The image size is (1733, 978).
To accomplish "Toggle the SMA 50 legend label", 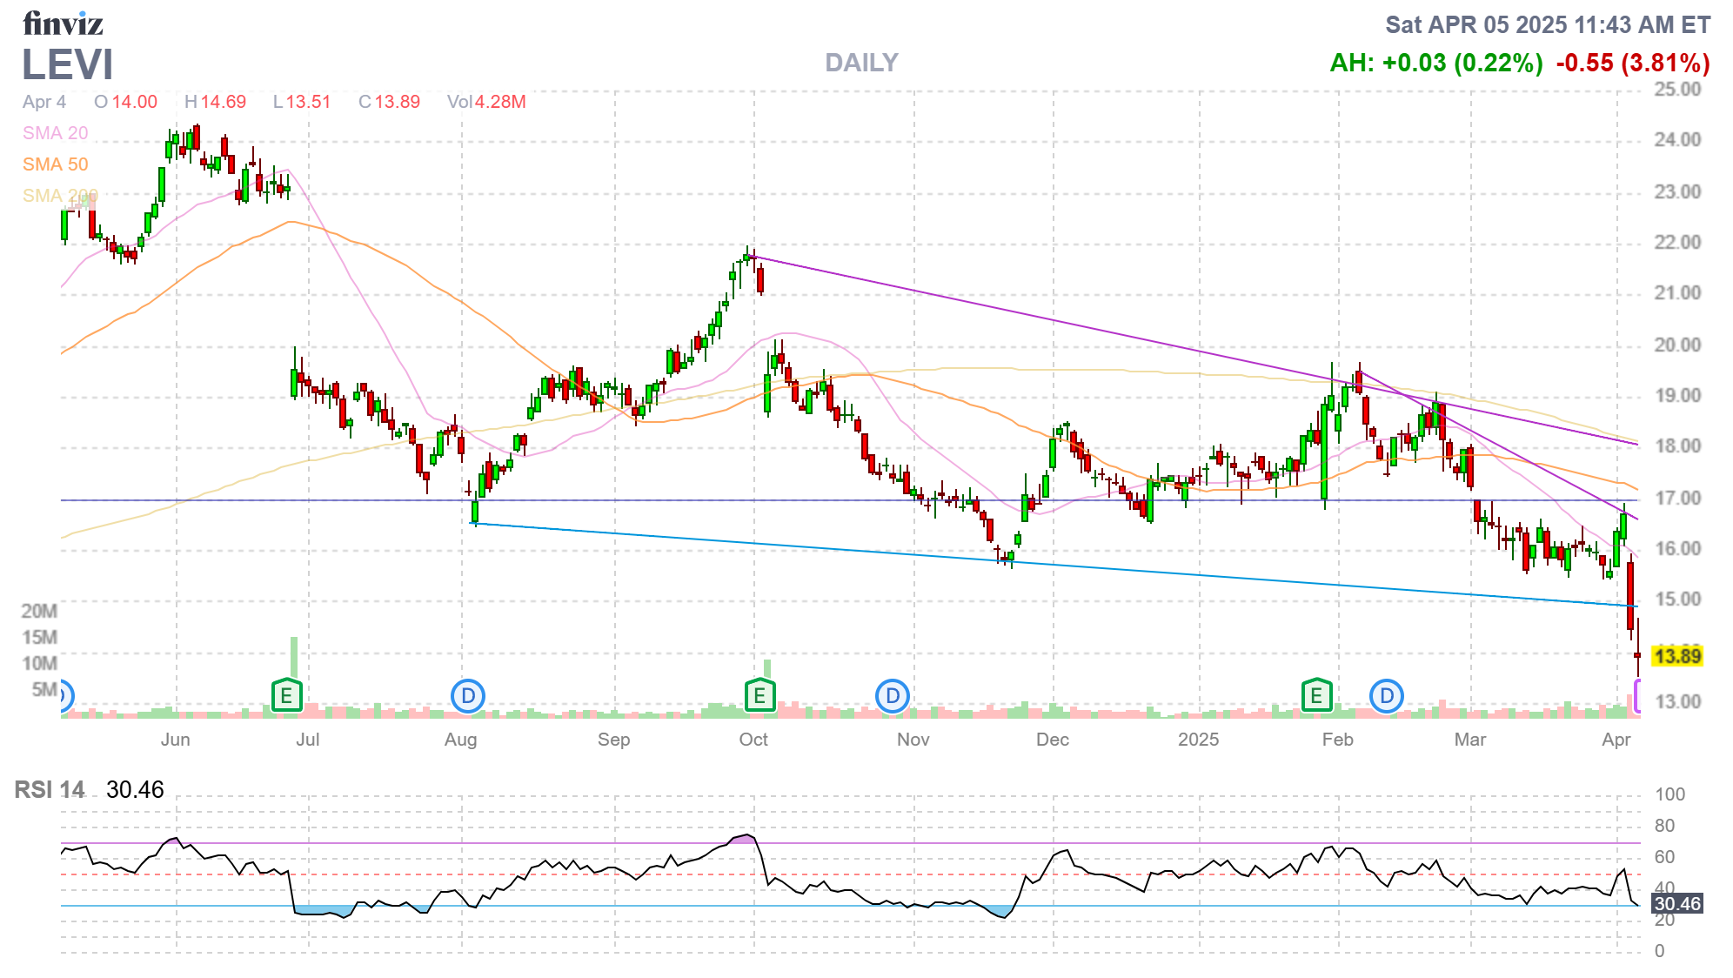I will click(55, 164).
